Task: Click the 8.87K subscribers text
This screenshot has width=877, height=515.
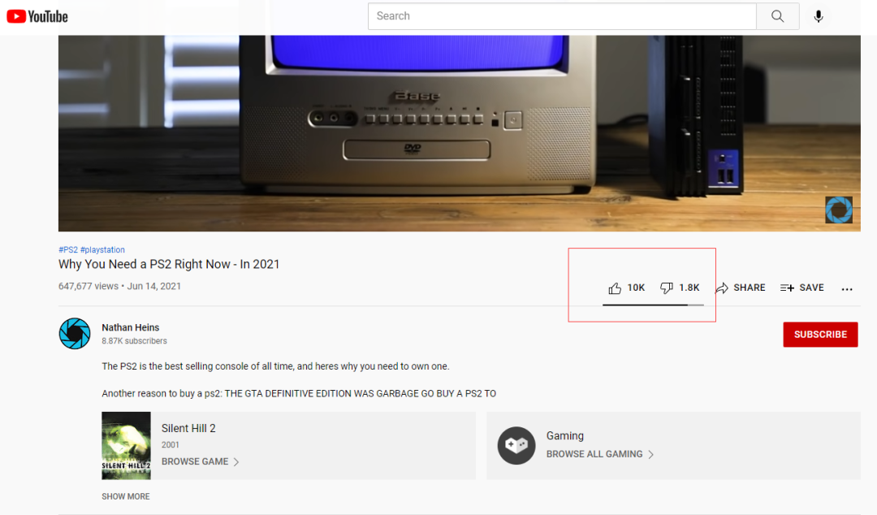Action: [134, 341]
